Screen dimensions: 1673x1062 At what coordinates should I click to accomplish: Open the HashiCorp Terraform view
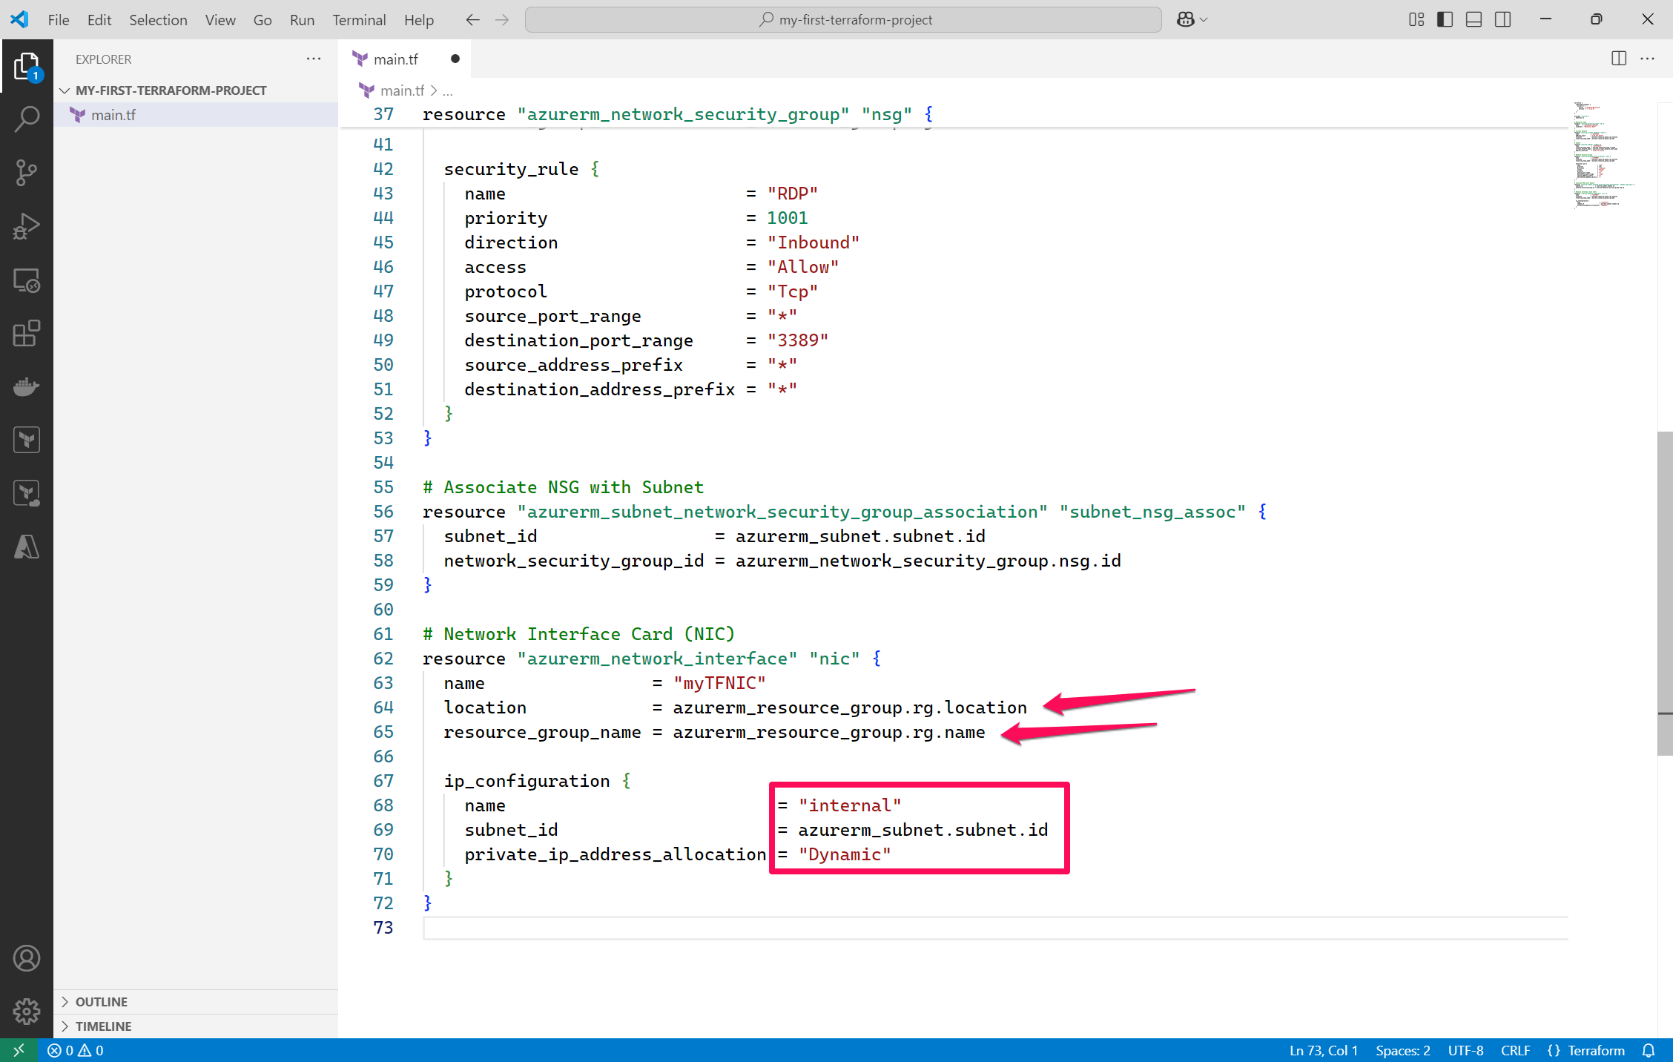coord(27,440)
